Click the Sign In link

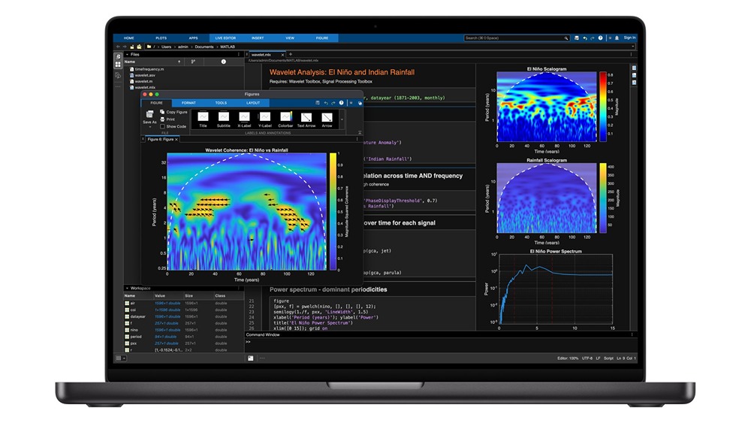pos(629,38)
